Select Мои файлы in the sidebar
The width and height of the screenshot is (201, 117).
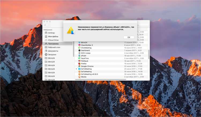(x=53, y=36)
